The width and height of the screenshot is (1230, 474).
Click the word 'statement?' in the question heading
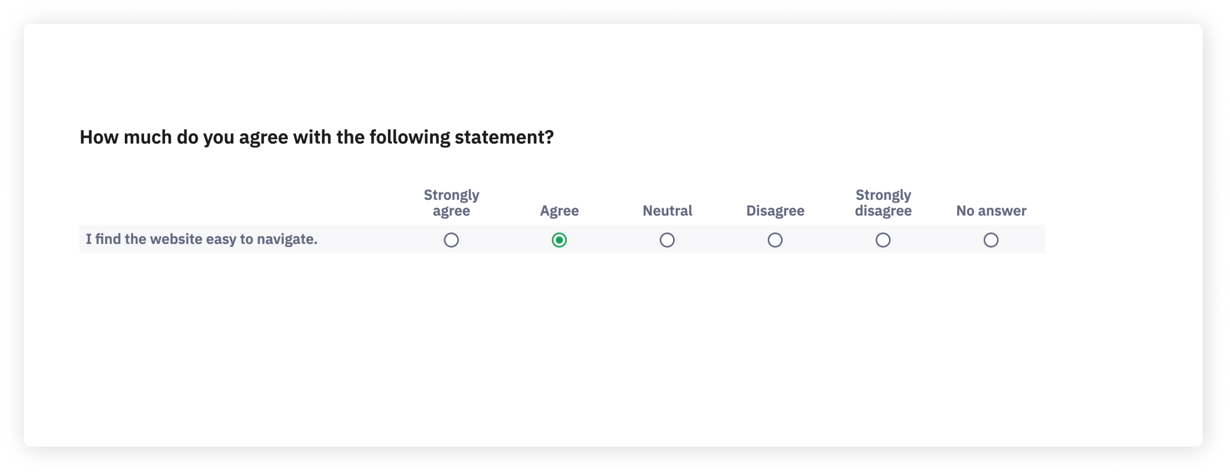click(x=504, y=138)
